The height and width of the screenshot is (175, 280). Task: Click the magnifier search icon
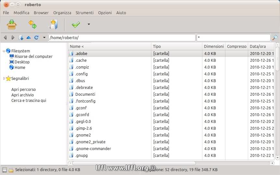pyautogui.click(x=275, y=38)
